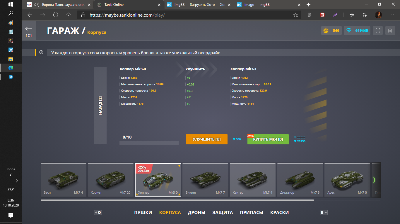Select the Викинг Mk7-7 hull
The image size is (400, 224).
206,180
